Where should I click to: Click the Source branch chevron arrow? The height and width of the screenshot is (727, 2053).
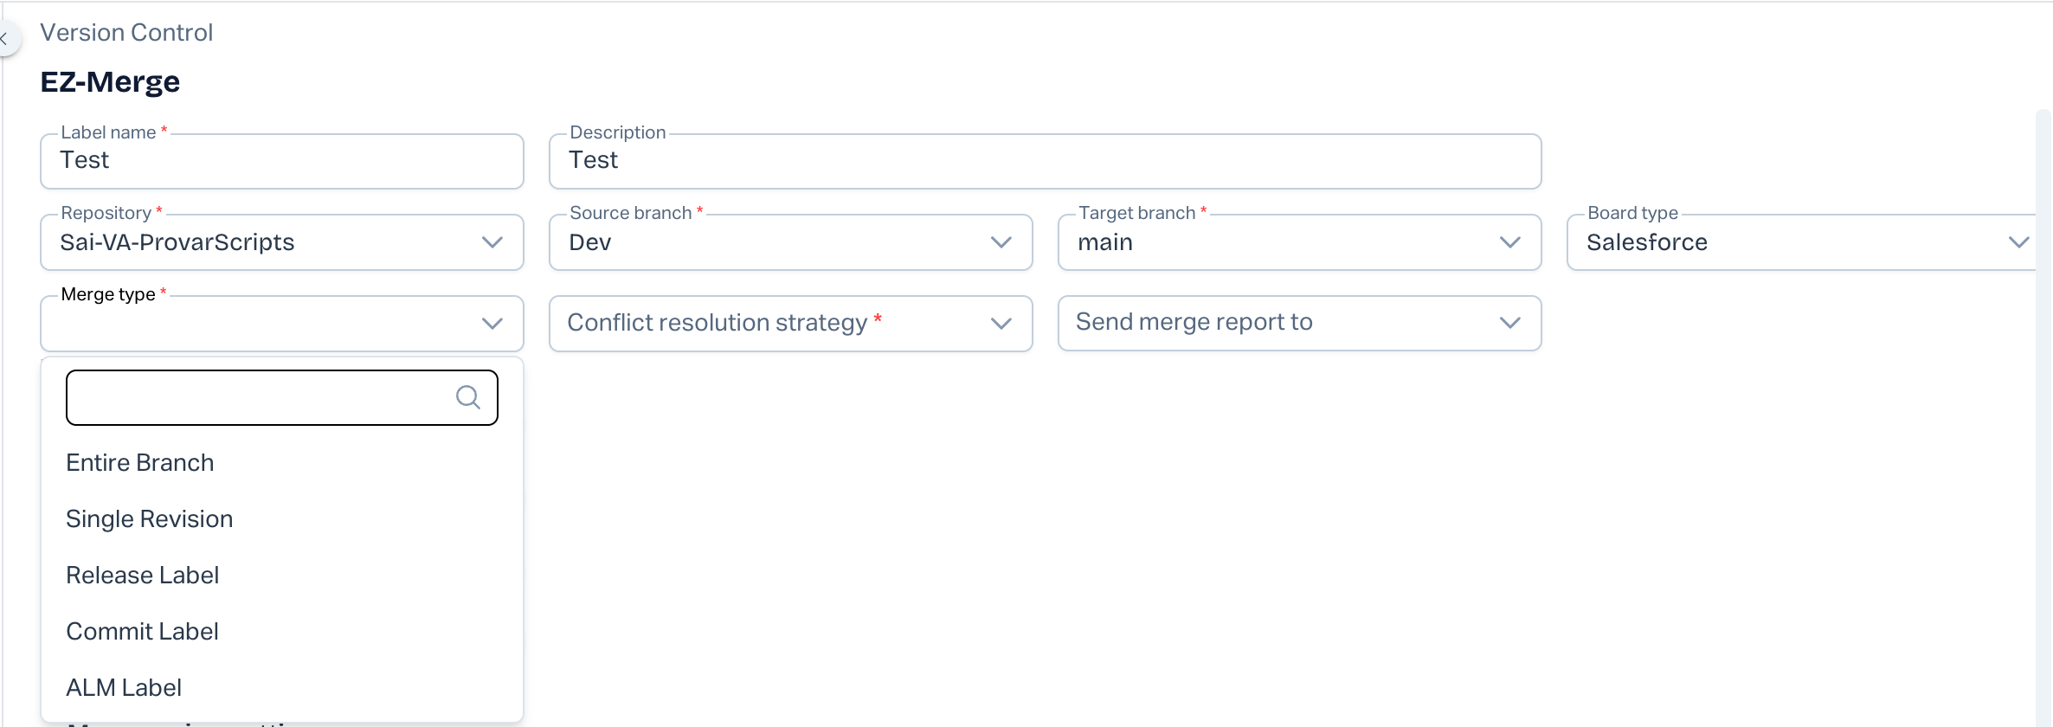tap(1001, 242)
